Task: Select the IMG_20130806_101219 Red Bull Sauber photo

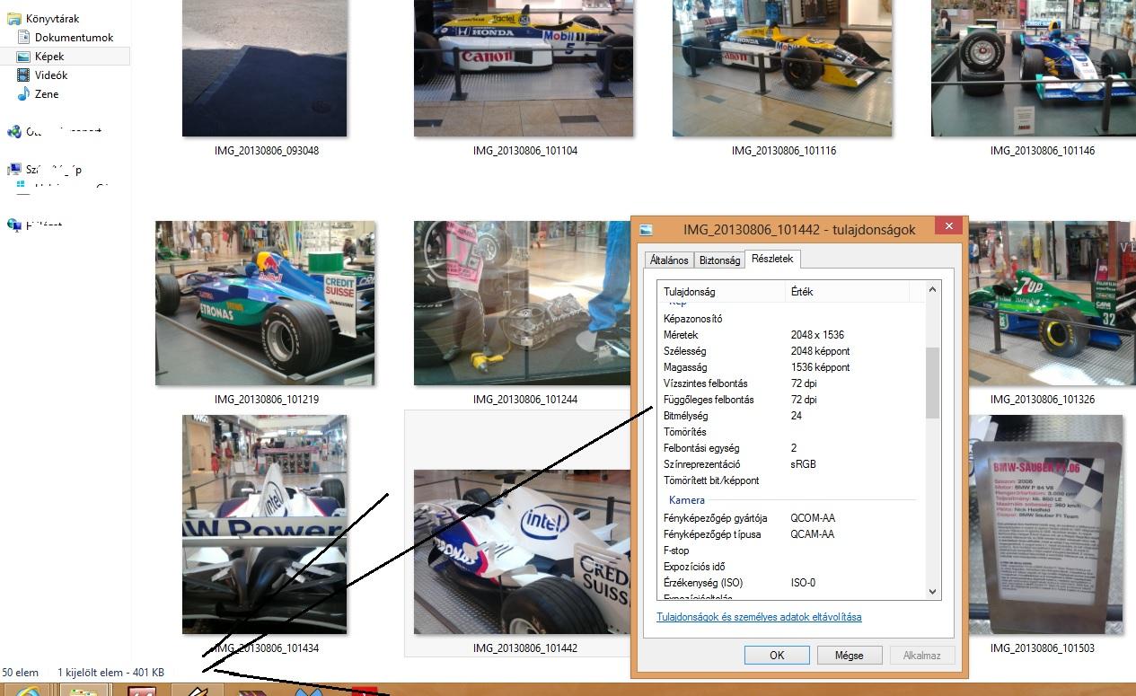Action: (265, 303)
